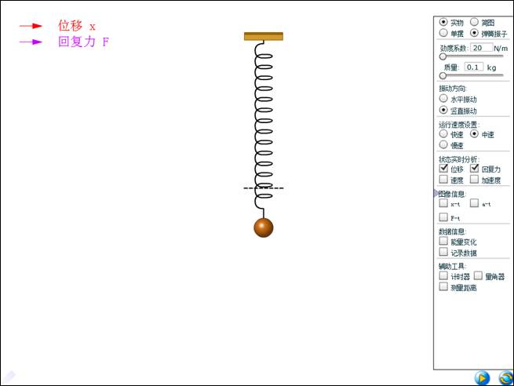The width and height of the screenshot is (514, 386).
Task: Choose 水平振动 horizontal vibration direction
Action: 444,100
